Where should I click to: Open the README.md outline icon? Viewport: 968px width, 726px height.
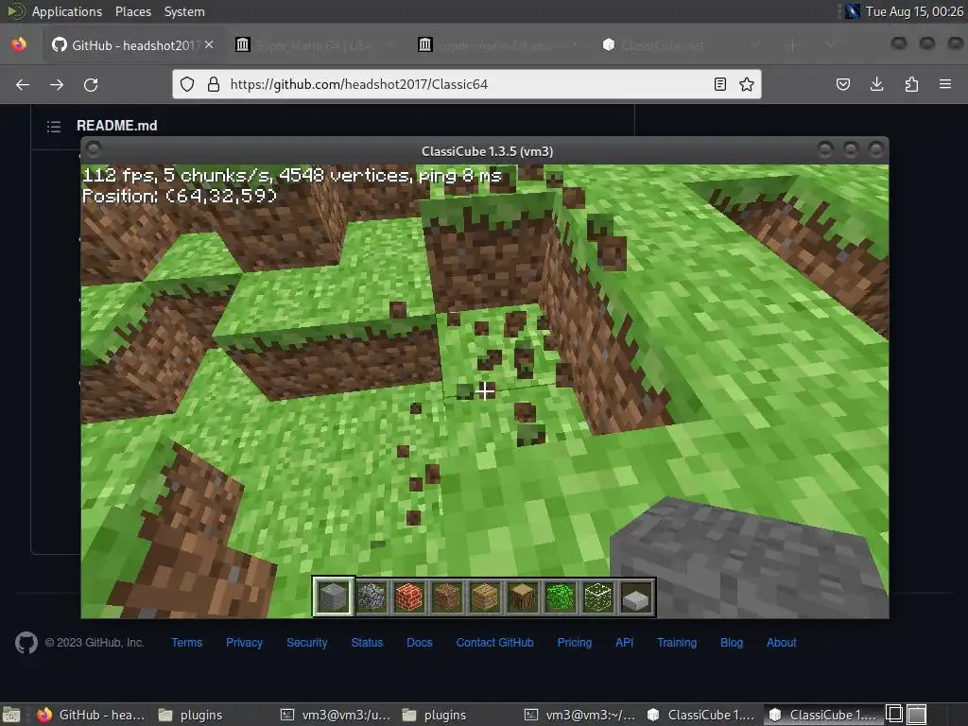(x=54, y=127)
